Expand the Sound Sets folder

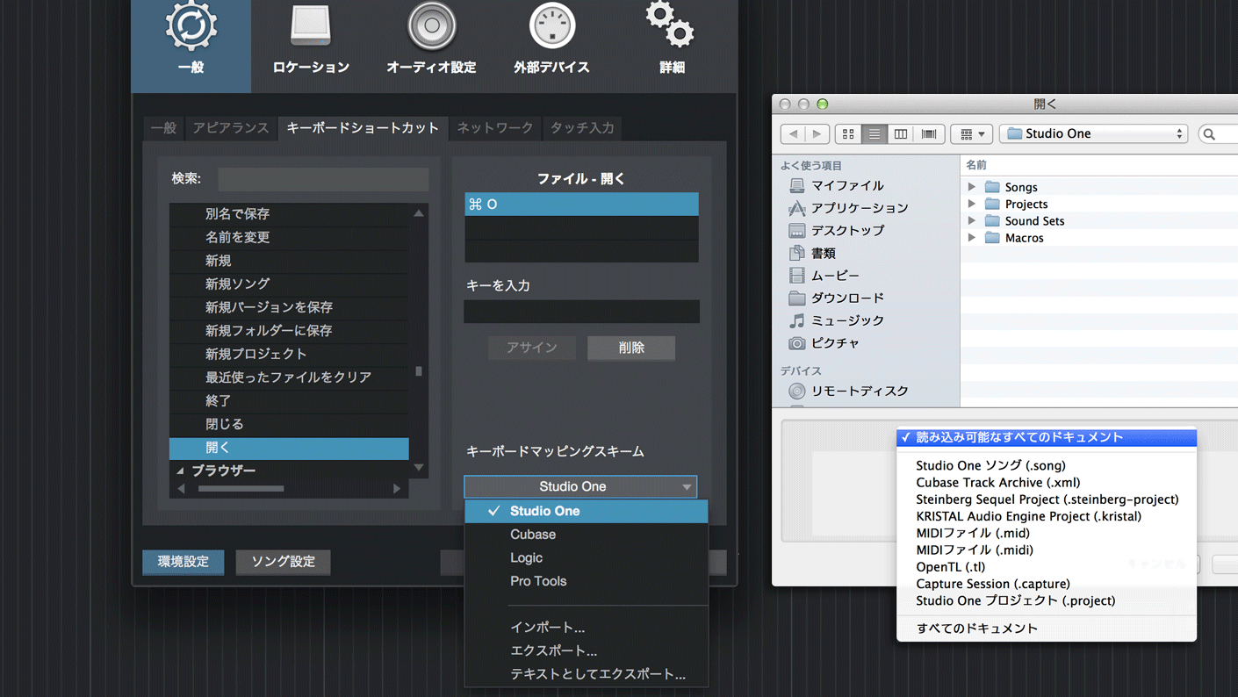(972, 220)
